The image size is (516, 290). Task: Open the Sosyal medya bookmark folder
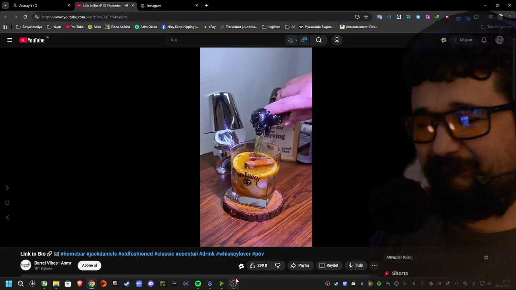[x=29, y=27]
